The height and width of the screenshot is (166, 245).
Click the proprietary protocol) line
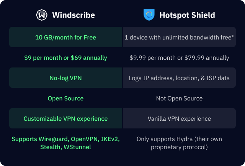pos(179,147)
